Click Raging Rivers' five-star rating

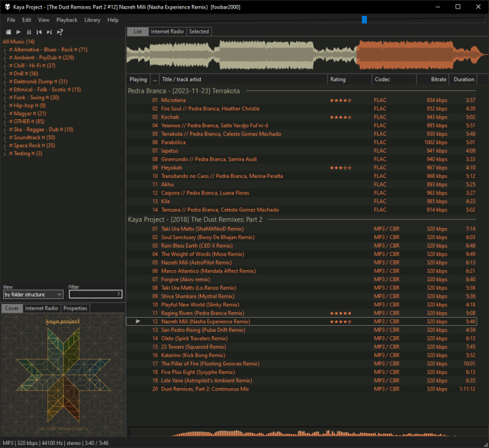point(340,314)
